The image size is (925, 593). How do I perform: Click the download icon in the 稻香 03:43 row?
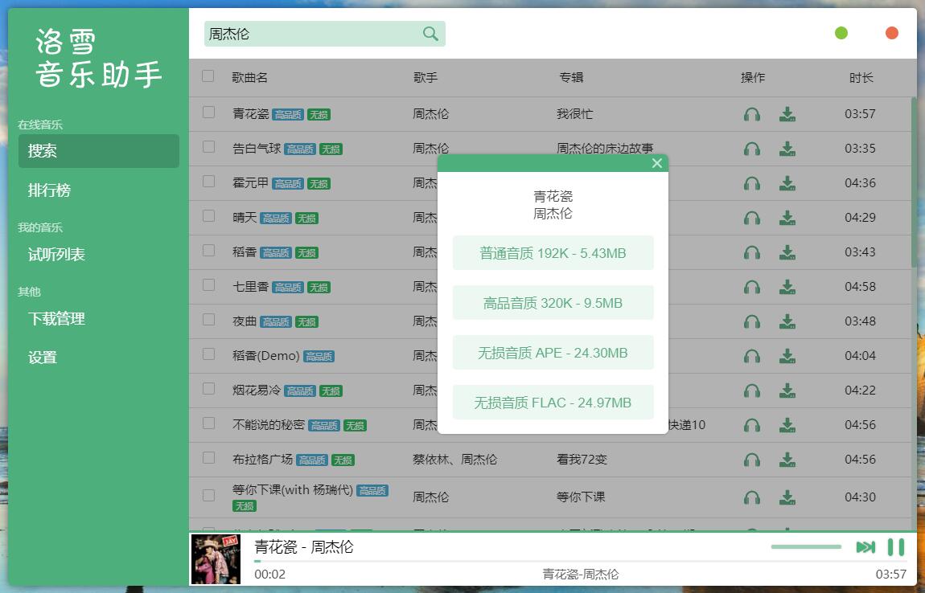pos(787,252)
